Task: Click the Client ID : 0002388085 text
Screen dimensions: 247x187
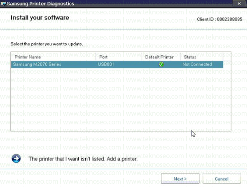Action: tap(219, 19)
